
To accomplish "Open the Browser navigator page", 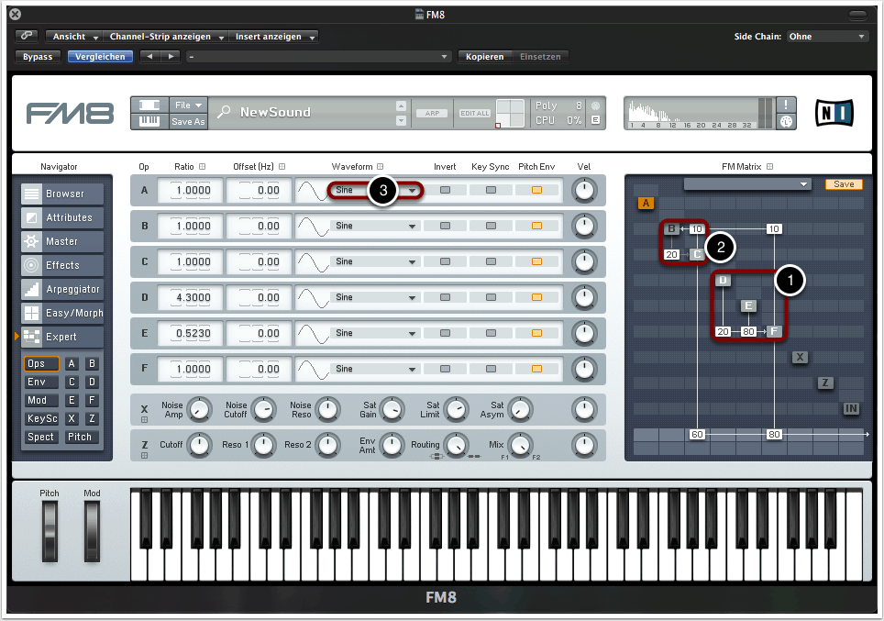I will pos(62,194).
